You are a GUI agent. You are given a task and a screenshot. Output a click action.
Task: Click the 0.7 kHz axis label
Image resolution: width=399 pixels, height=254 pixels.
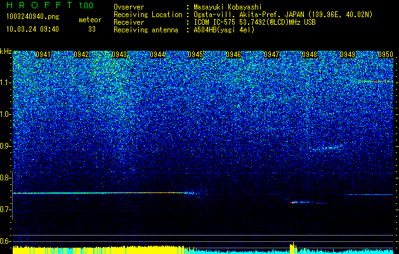[6, 210]
